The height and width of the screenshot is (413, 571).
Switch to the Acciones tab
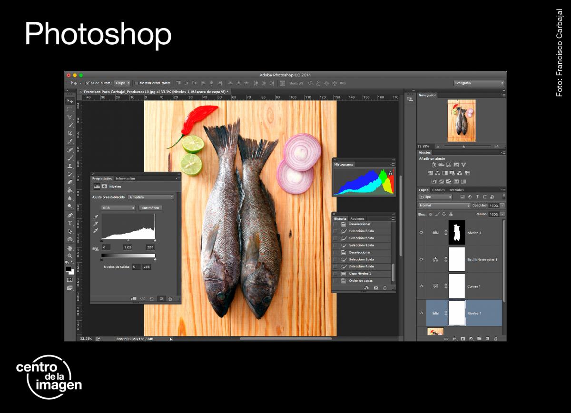(x=357, y=218)
